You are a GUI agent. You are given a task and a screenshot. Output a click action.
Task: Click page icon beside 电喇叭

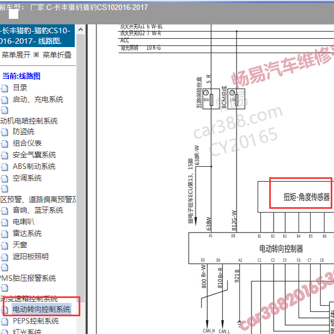pyautogui.click(x=5, y=222)
